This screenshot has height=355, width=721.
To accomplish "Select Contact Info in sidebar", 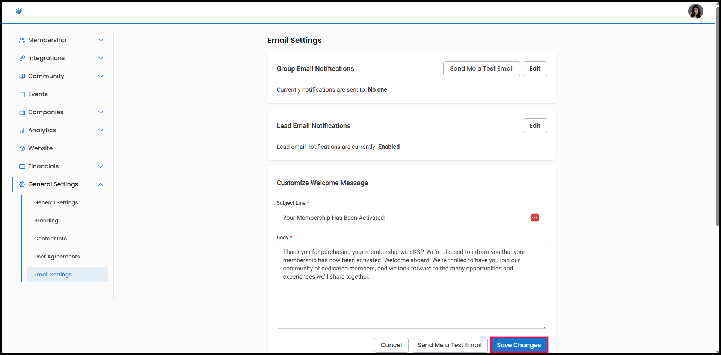I will [50, 239].
